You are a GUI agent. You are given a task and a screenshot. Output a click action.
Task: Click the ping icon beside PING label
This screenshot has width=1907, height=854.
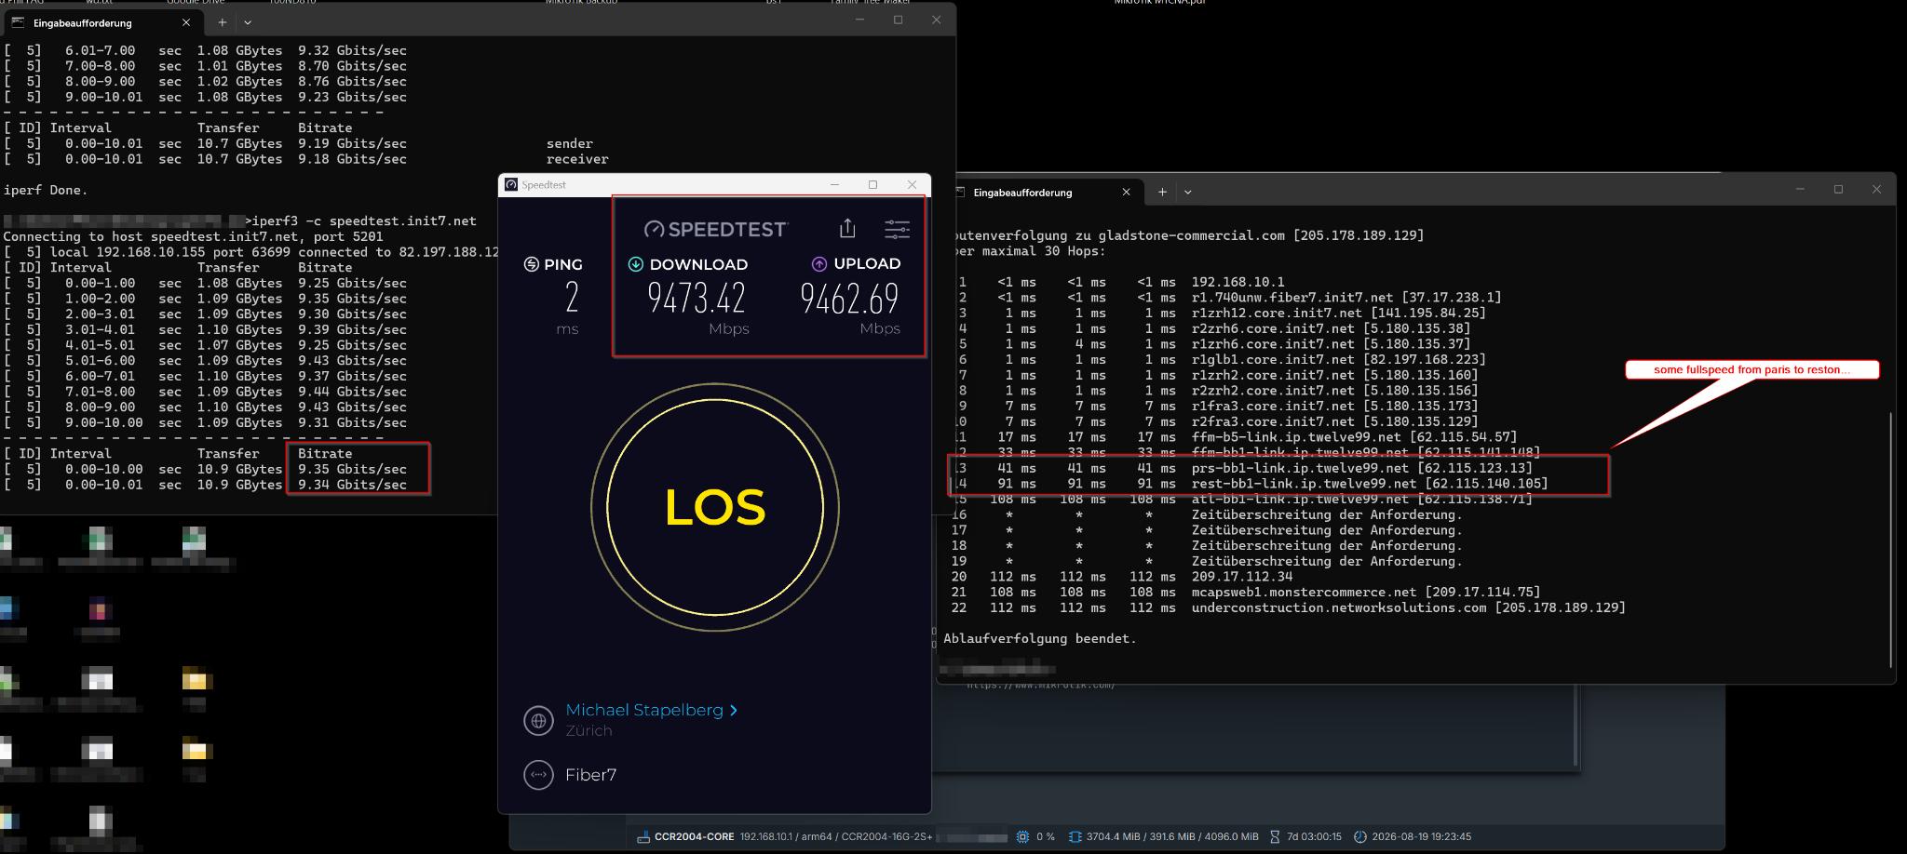pos(532,264)
